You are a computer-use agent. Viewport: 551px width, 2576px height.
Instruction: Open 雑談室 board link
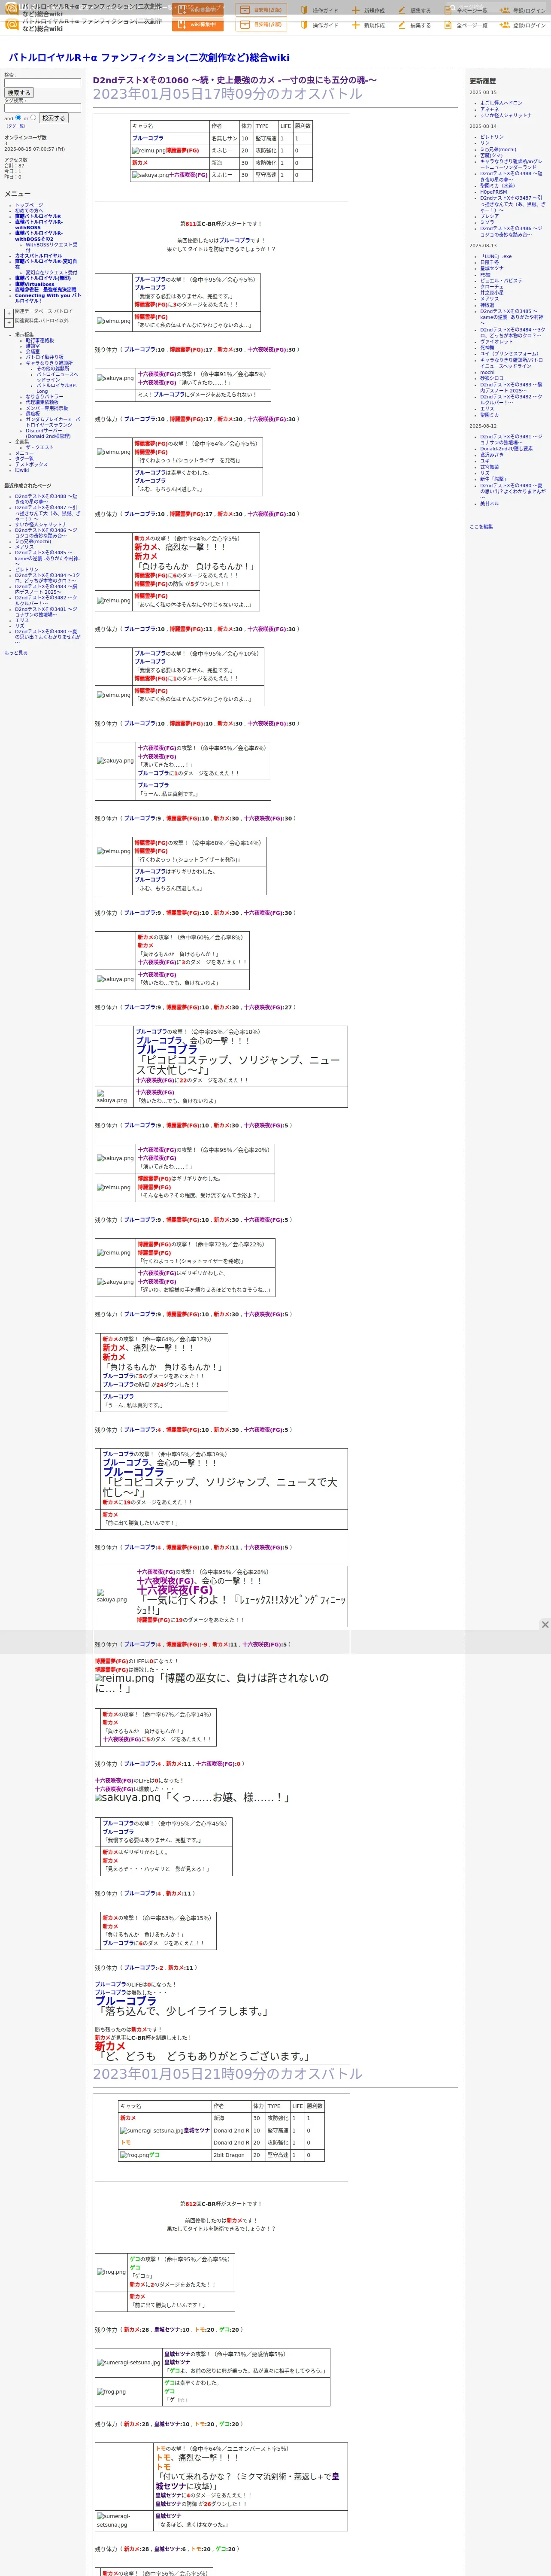pos(33,346)
